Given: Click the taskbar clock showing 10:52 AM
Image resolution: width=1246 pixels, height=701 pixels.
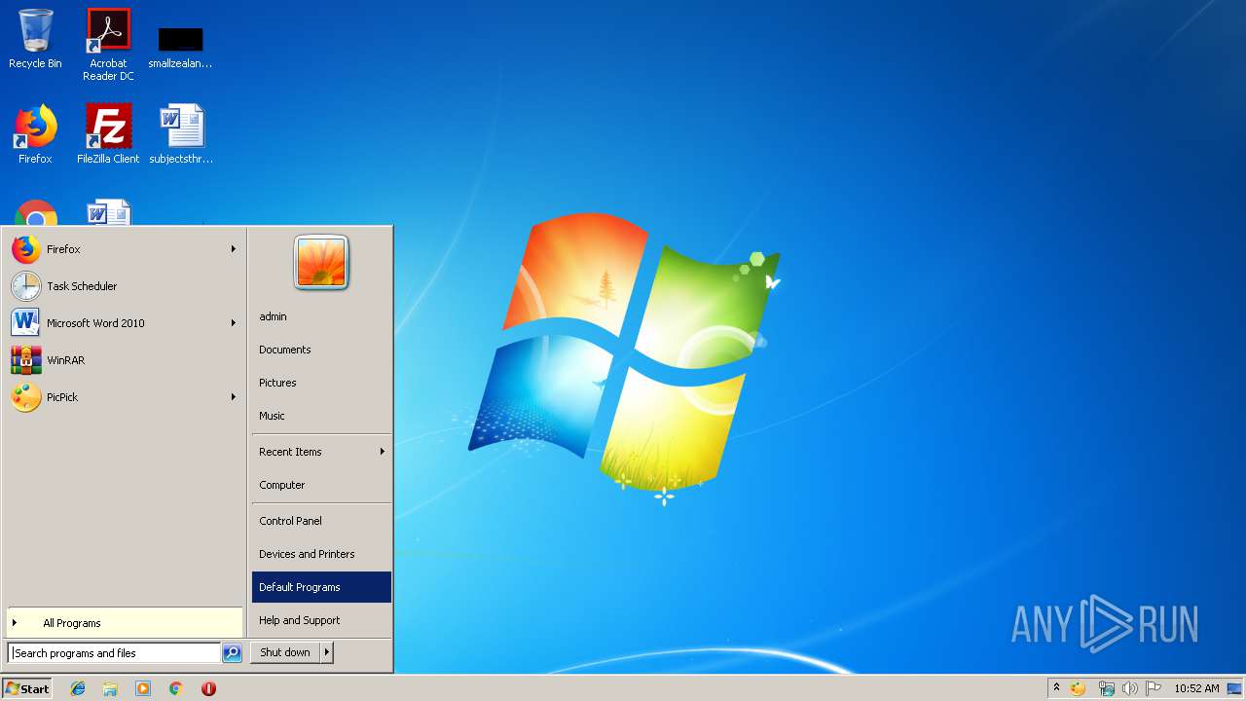Looking at the screenshot, I should click(1196, 688).
